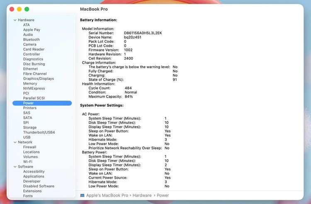Click the System Power Settings heading
The image size is (311, 204).
102,106
